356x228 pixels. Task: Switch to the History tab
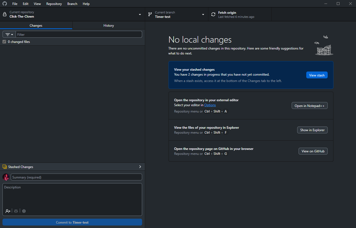(x=109, y=25)
